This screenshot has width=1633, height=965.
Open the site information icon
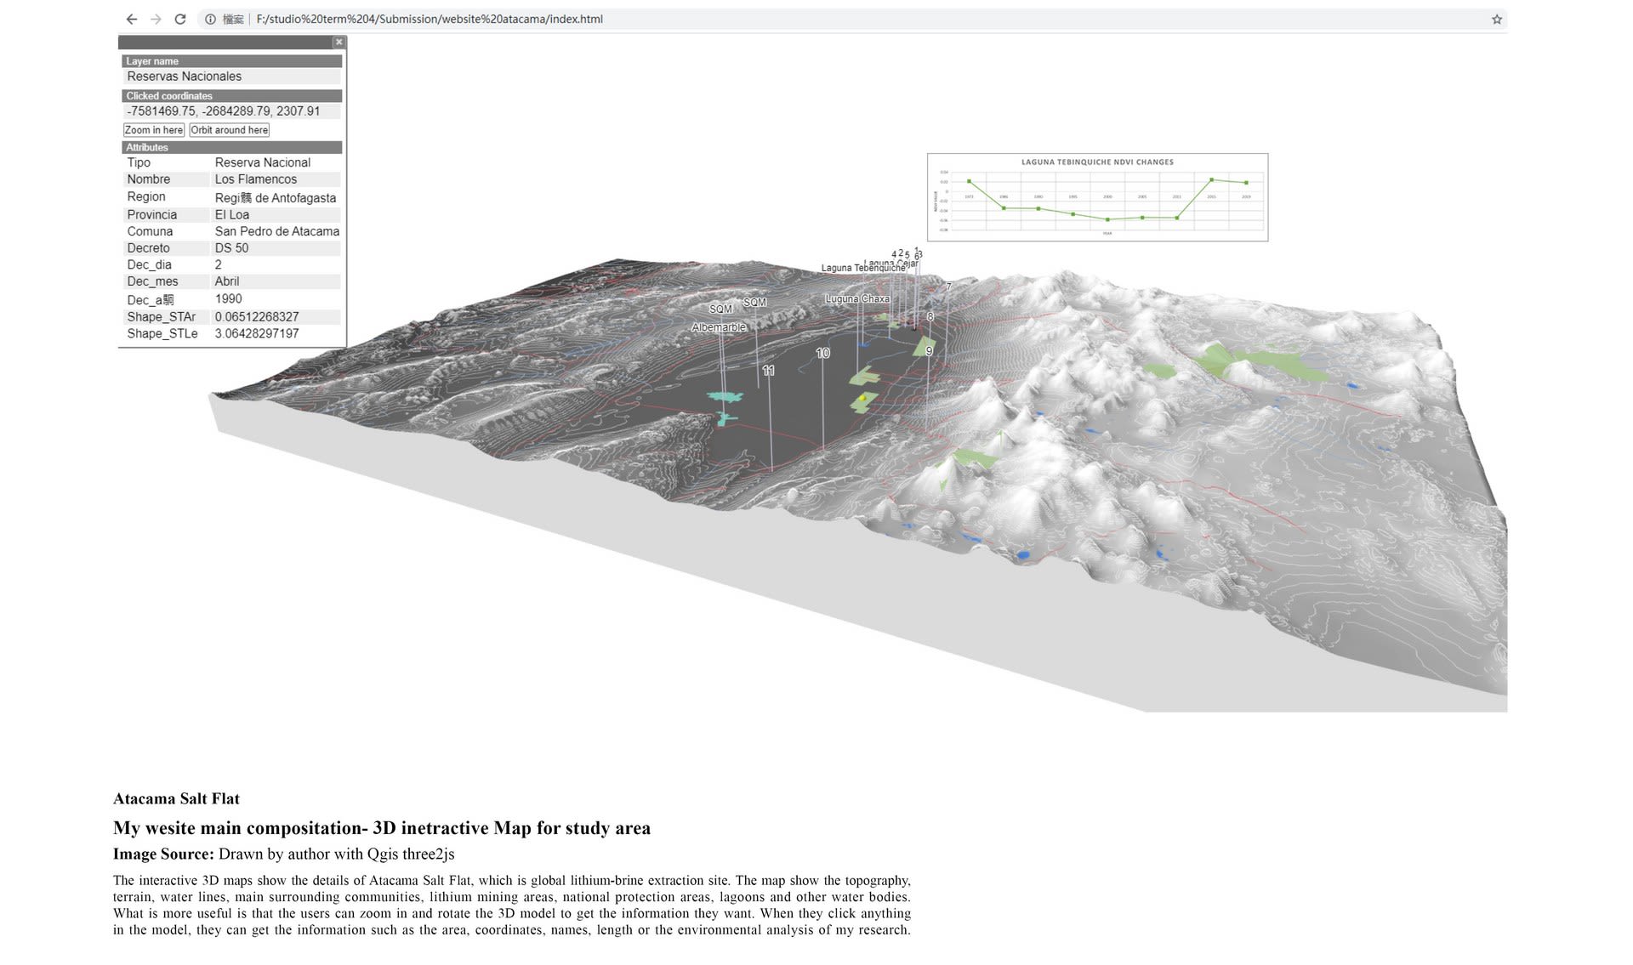pyautogui.click(x=210, y=19)
